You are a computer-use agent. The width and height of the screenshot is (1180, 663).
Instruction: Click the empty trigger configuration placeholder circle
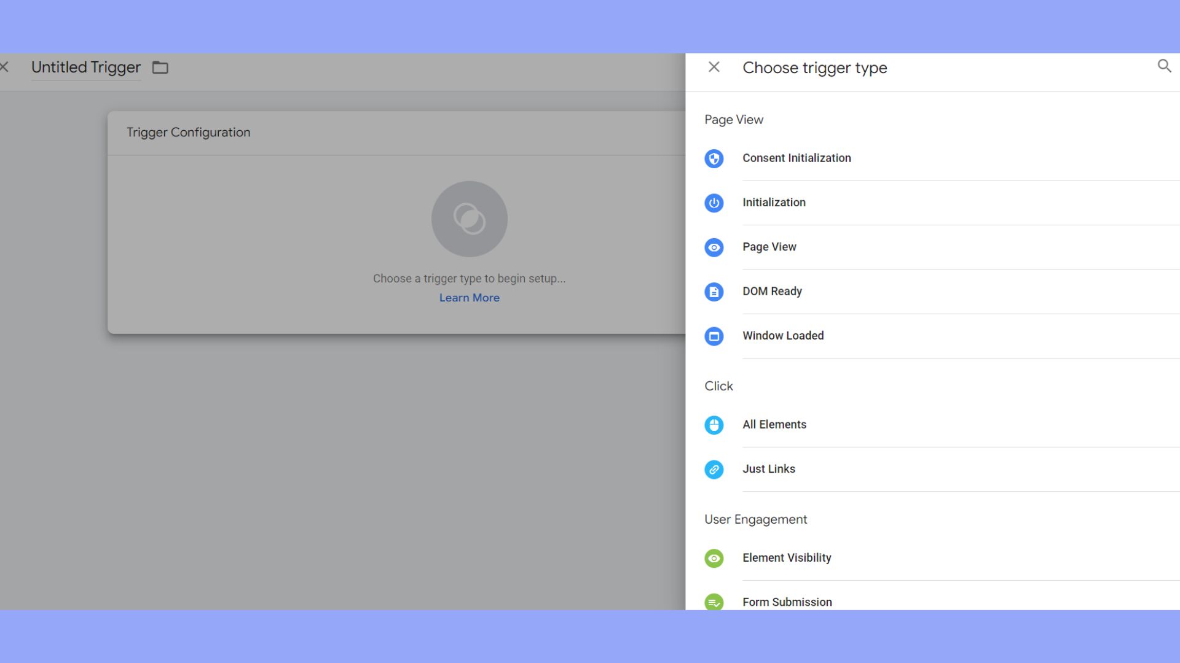(x=469, y=219)
